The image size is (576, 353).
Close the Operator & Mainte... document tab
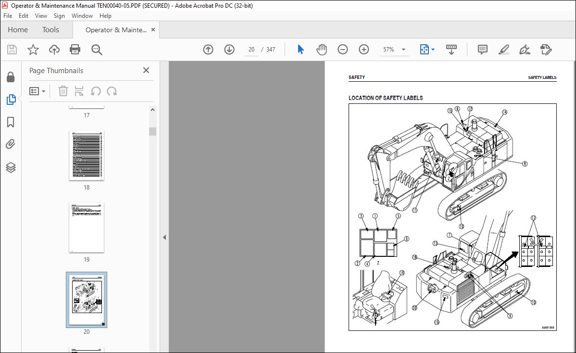click(153, 30)
